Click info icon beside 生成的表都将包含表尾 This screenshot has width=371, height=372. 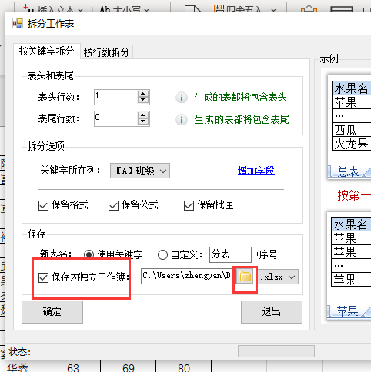[x=182, y=119]
